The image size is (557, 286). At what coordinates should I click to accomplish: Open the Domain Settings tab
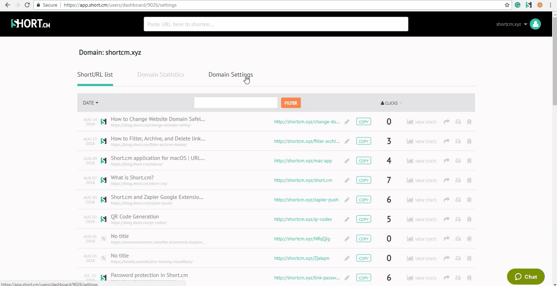click(231, 75)
